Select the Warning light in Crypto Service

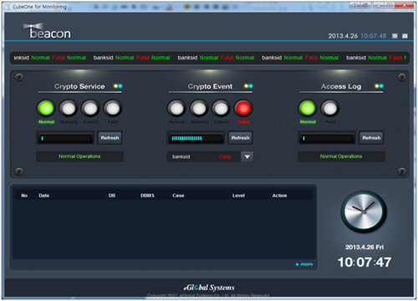(69, 109)
